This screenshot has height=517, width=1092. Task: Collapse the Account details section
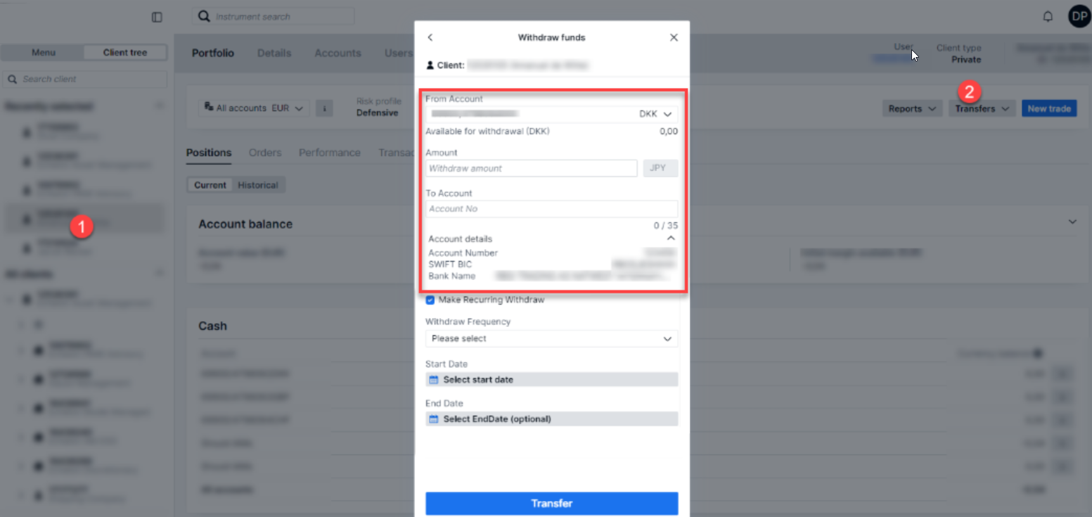(x=671, y=238)
